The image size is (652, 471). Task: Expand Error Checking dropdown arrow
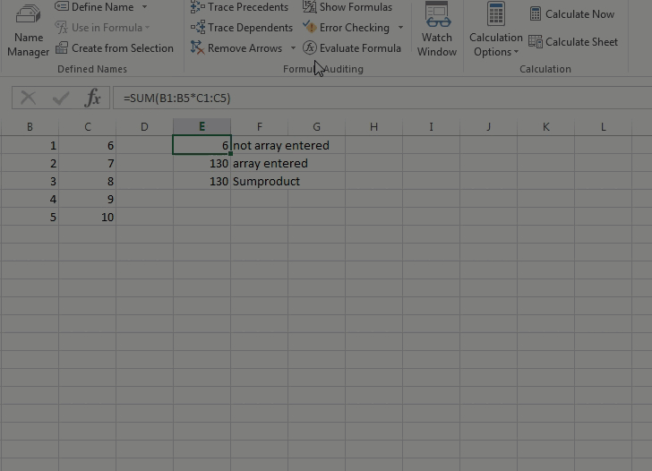400,28
